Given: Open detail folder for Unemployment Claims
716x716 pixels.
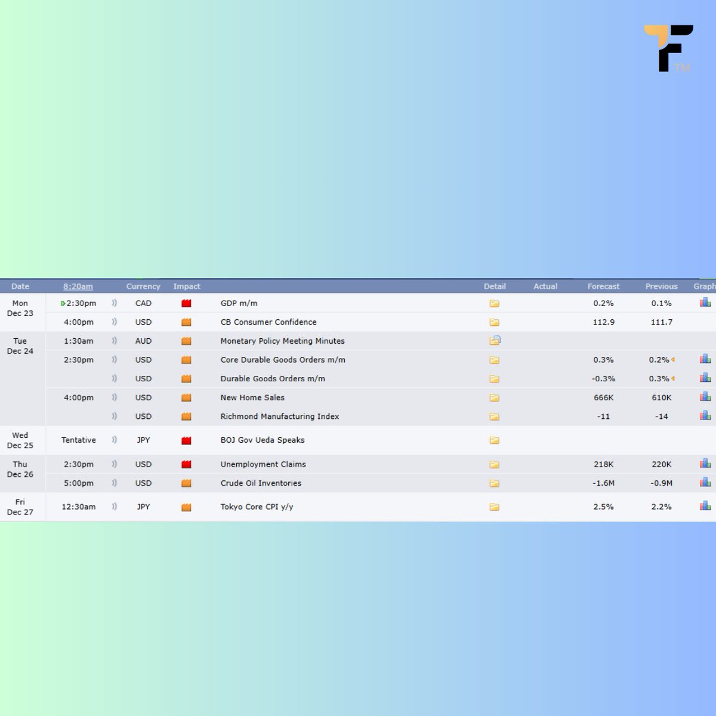Looking at the screenshot, I should (494, 464).
